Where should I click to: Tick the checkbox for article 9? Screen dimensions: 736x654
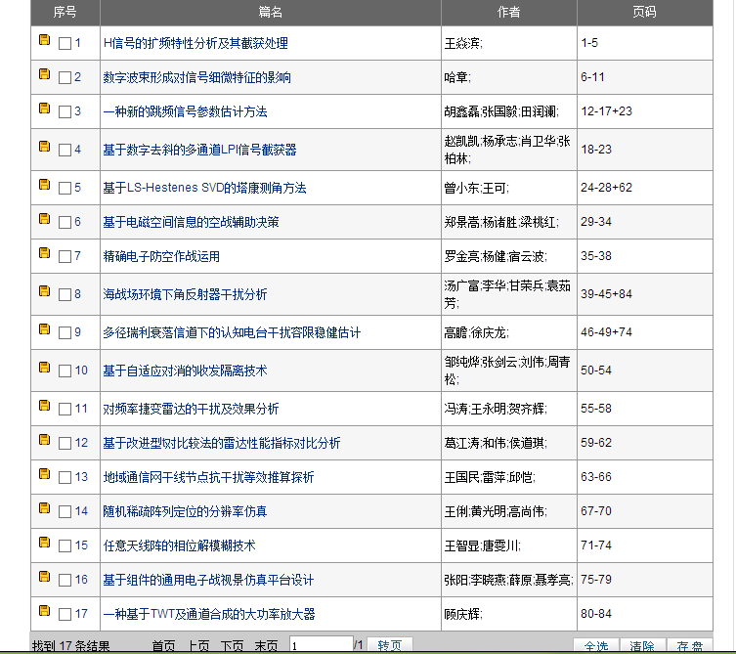coord(65,333)
